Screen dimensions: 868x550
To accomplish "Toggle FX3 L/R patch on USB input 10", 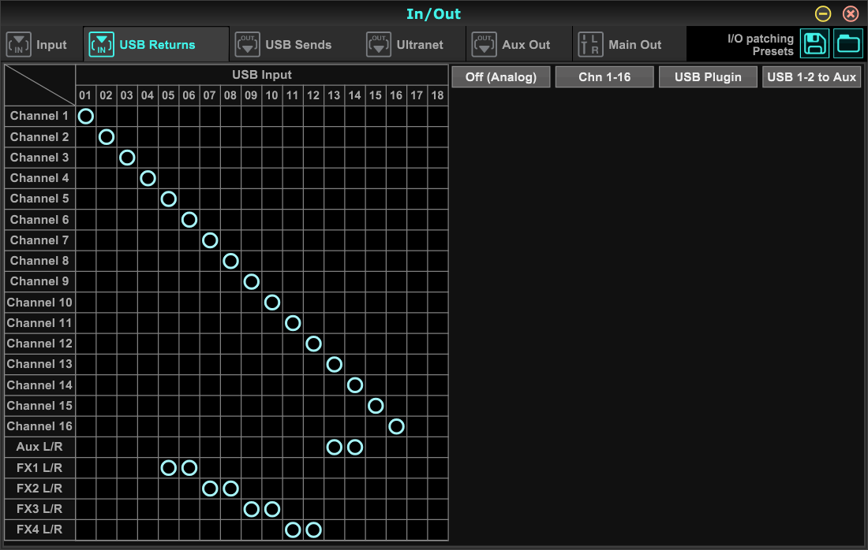I will pos(271,509).
